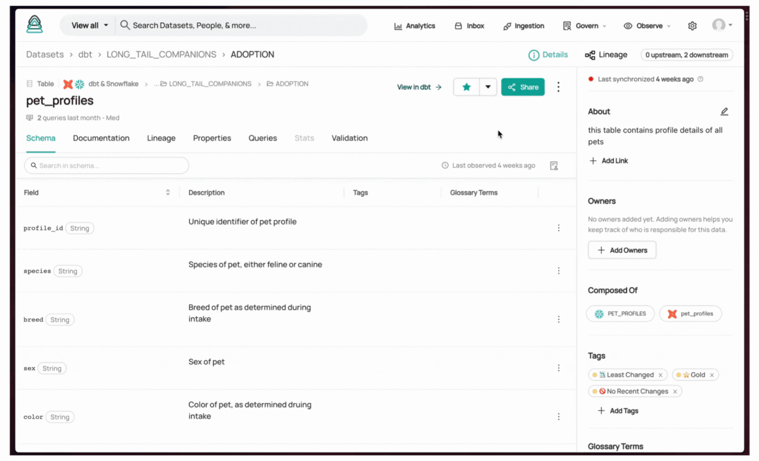Screen dimensions: 759x461
Task: Toggle the star favorite button
Action: coord(466,87)
